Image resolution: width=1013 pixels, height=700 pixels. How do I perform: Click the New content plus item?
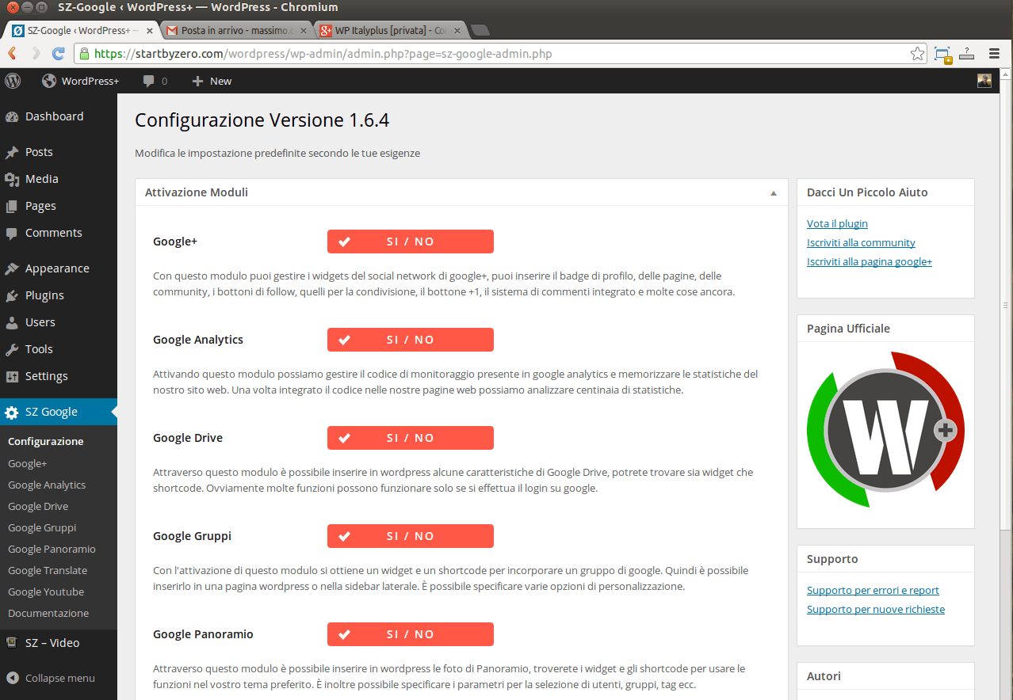click(211, 81)
